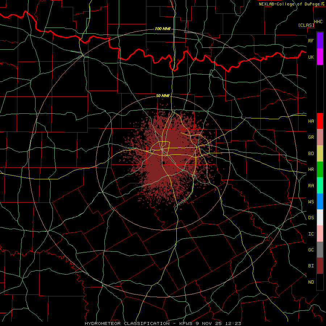The image size is (326, 326).
Task: Click the BI legend label
Action: point(311,266)
